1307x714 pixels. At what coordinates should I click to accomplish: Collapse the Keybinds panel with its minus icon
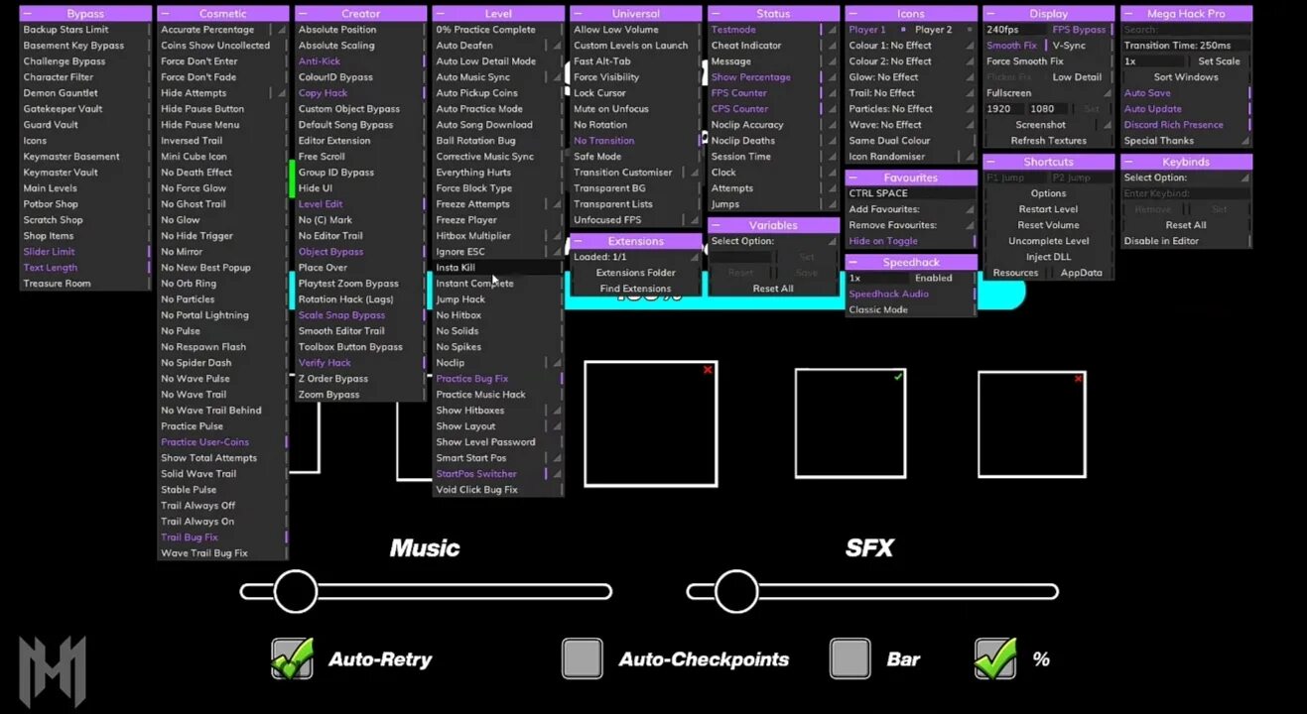[1128, 162]
